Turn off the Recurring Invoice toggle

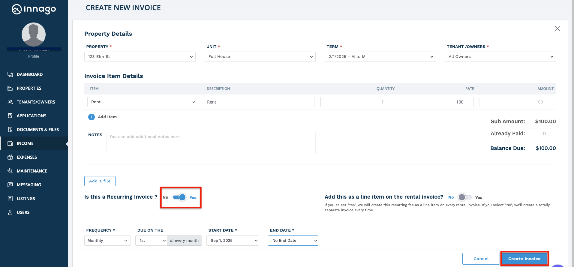click(x=179, y=197)
